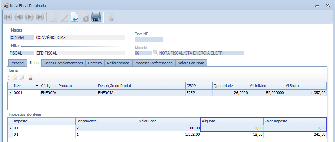The image size is (335, 142).
Task: Save with the floppy disk icon
Action: [96, 17]
